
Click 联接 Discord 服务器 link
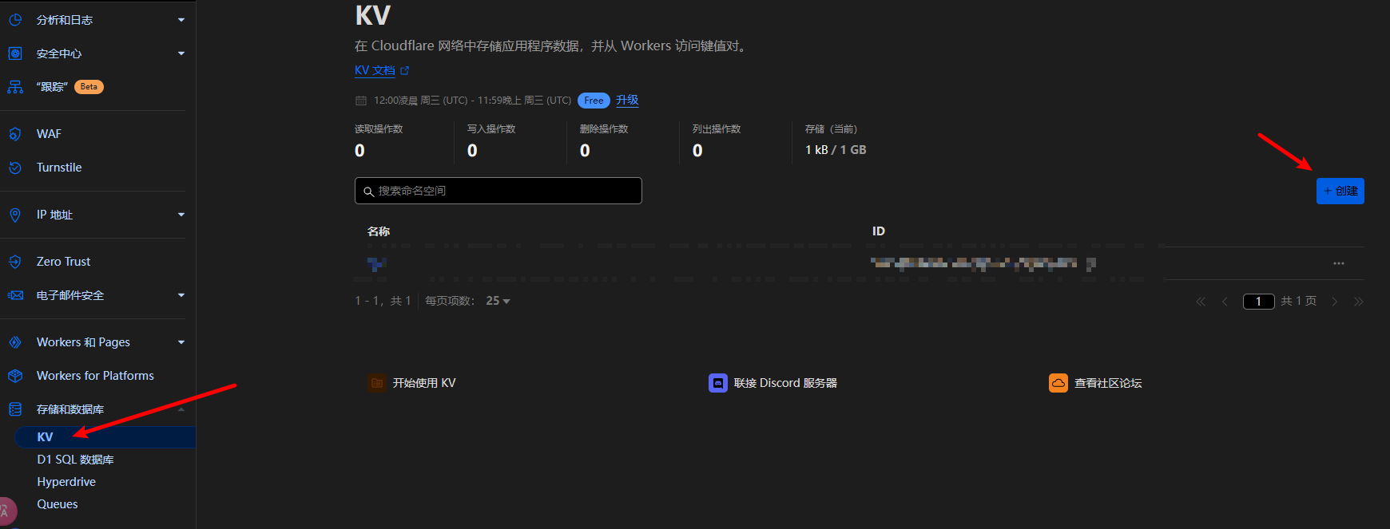click(x=785, y=383)
